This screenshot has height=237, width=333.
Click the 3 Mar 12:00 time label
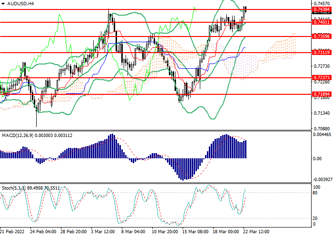coord(103,231)
